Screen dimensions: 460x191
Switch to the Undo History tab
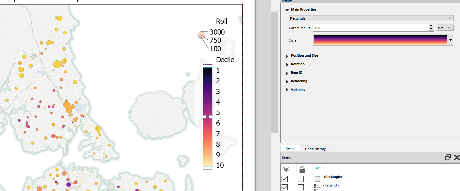point(315,149)
